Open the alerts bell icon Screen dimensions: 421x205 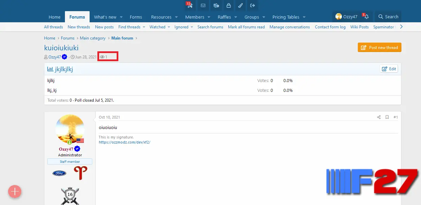click(367, 17)
